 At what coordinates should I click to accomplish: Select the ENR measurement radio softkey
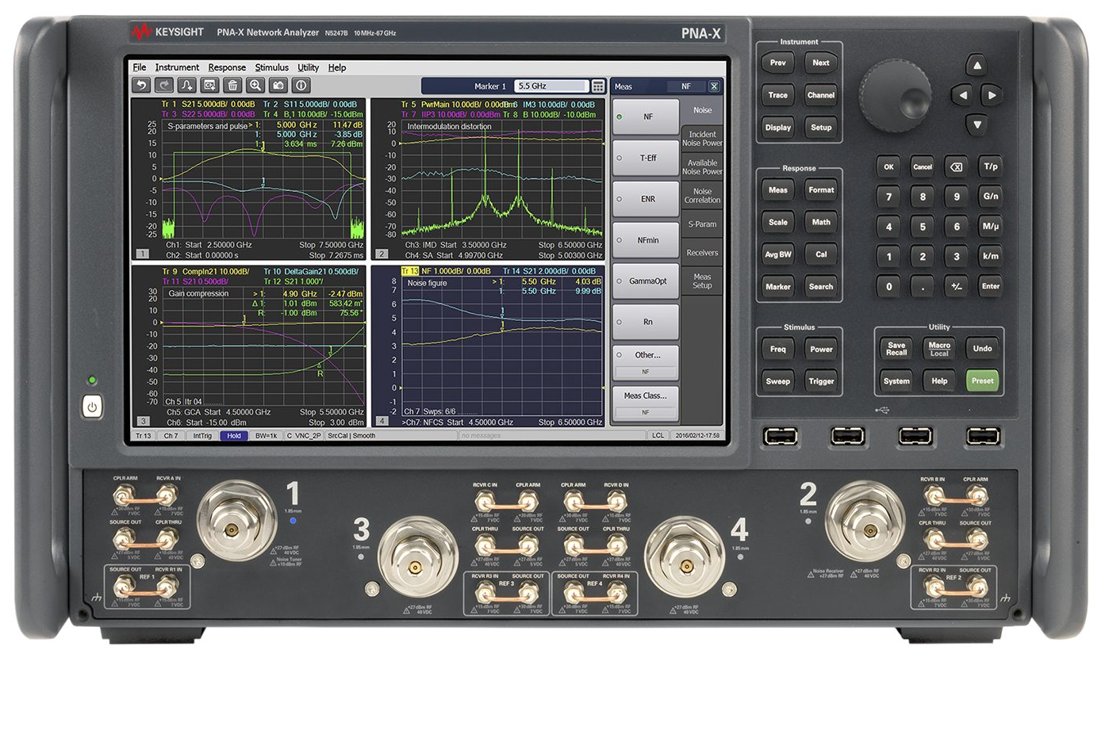click(x=645, y=199)
